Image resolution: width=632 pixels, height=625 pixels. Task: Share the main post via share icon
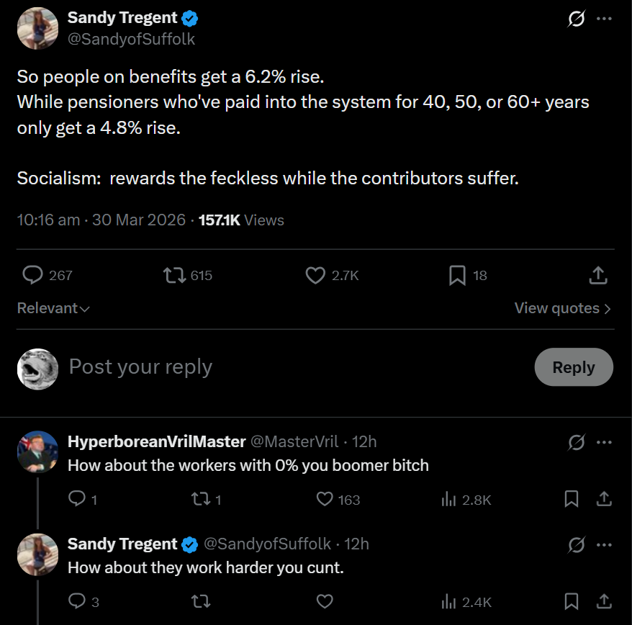coord(598,275)
